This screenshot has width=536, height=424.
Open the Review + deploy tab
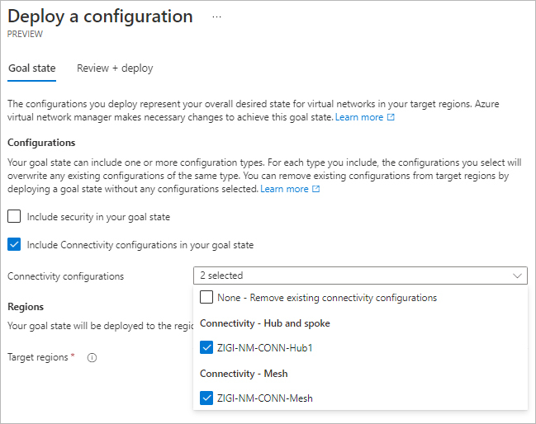click(x=115, y=68)
